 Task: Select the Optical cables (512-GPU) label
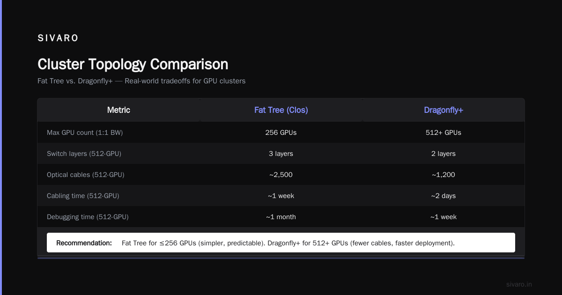(x=86, y=175)
